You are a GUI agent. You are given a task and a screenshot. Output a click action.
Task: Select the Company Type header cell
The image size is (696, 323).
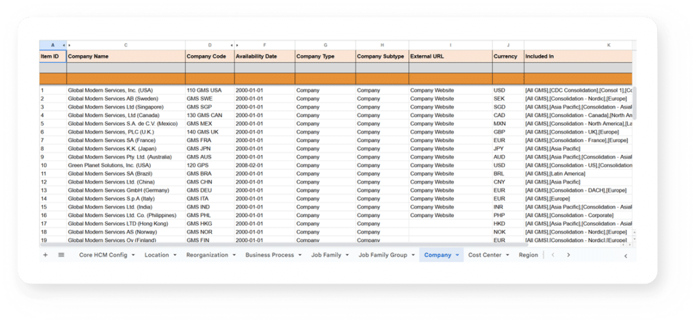click(326, 56)
